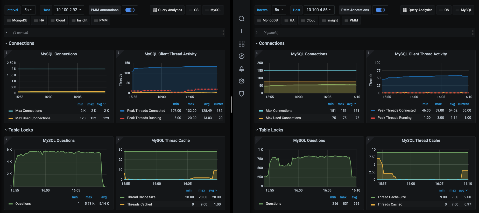
Task: Click Questions green swatch in left legend
Action: click(11, 204)
